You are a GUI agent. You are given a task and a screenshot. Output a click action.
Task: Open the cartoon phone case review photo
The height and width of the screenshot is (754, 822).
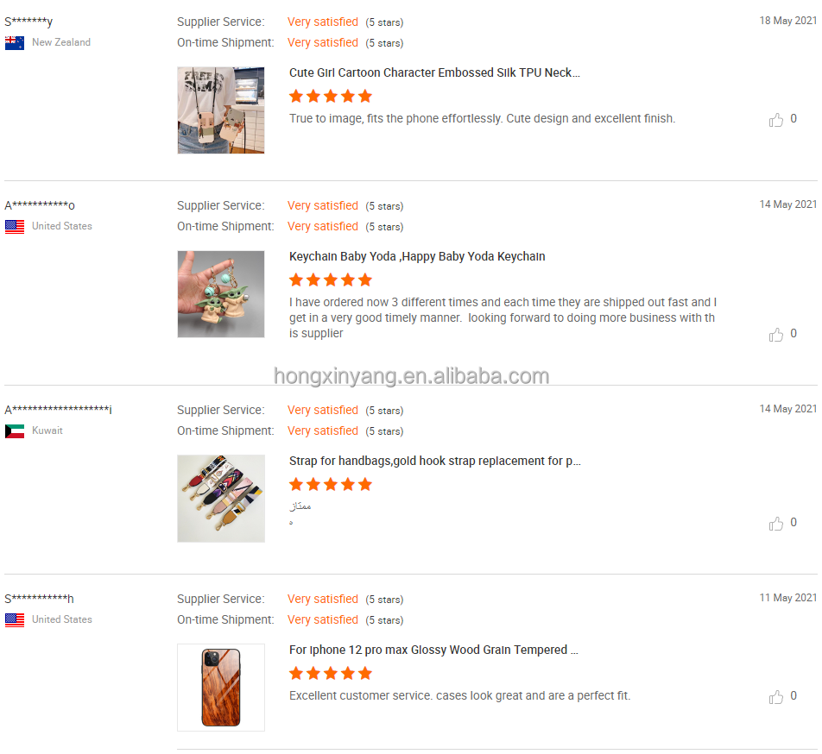pyautogui.click(x=221, y=110)
